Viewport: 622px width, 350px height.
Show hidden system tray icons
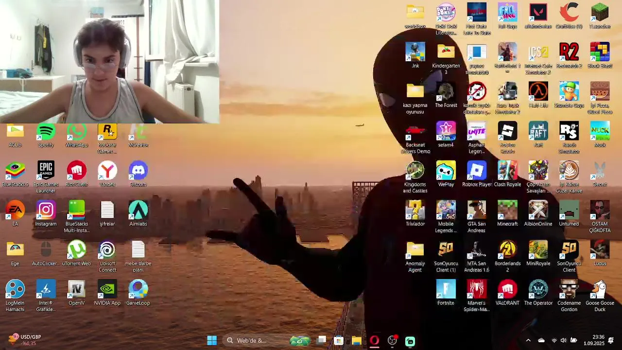click(x=529, y=341)
